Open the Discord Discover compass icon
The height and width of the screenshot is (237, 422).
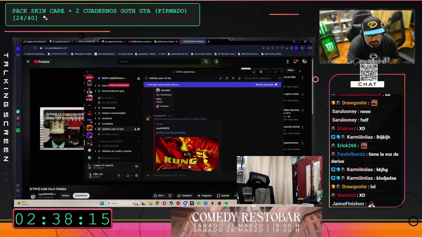click(x=89, y=158)
